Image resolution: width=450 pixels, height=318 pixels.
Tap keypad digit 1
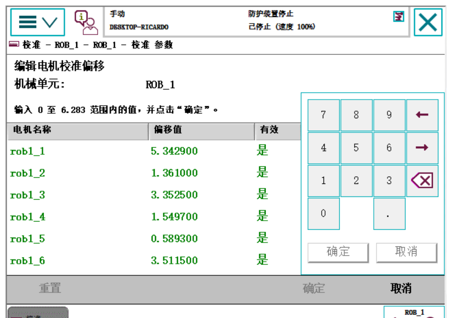(323, 181)
